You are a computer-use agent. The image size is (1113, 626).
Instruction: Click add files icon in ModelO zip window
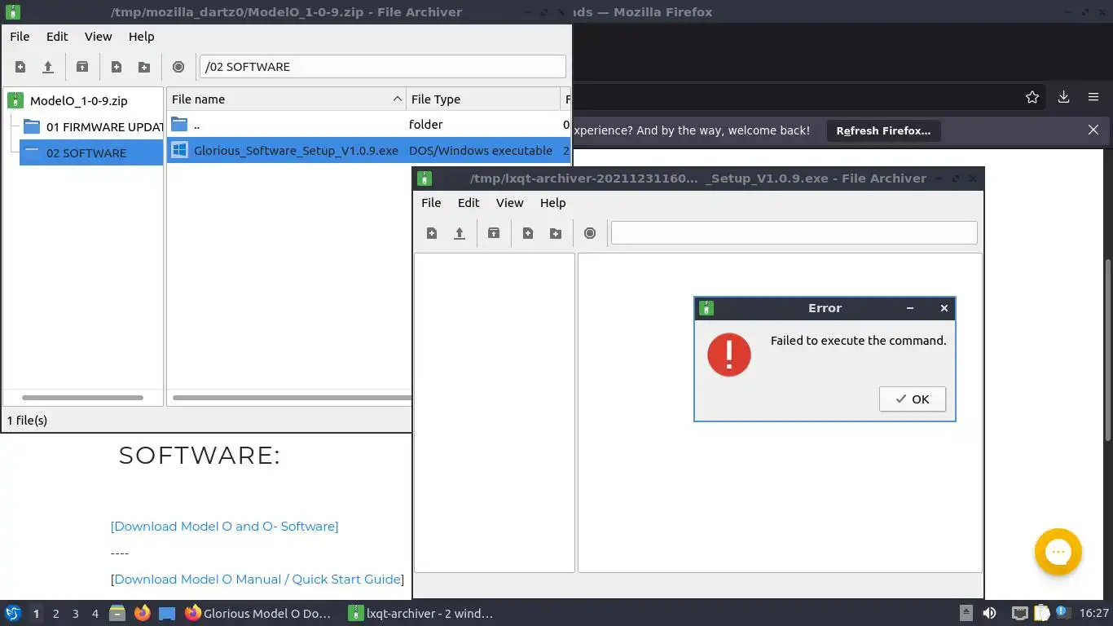[x=117, y=67]
